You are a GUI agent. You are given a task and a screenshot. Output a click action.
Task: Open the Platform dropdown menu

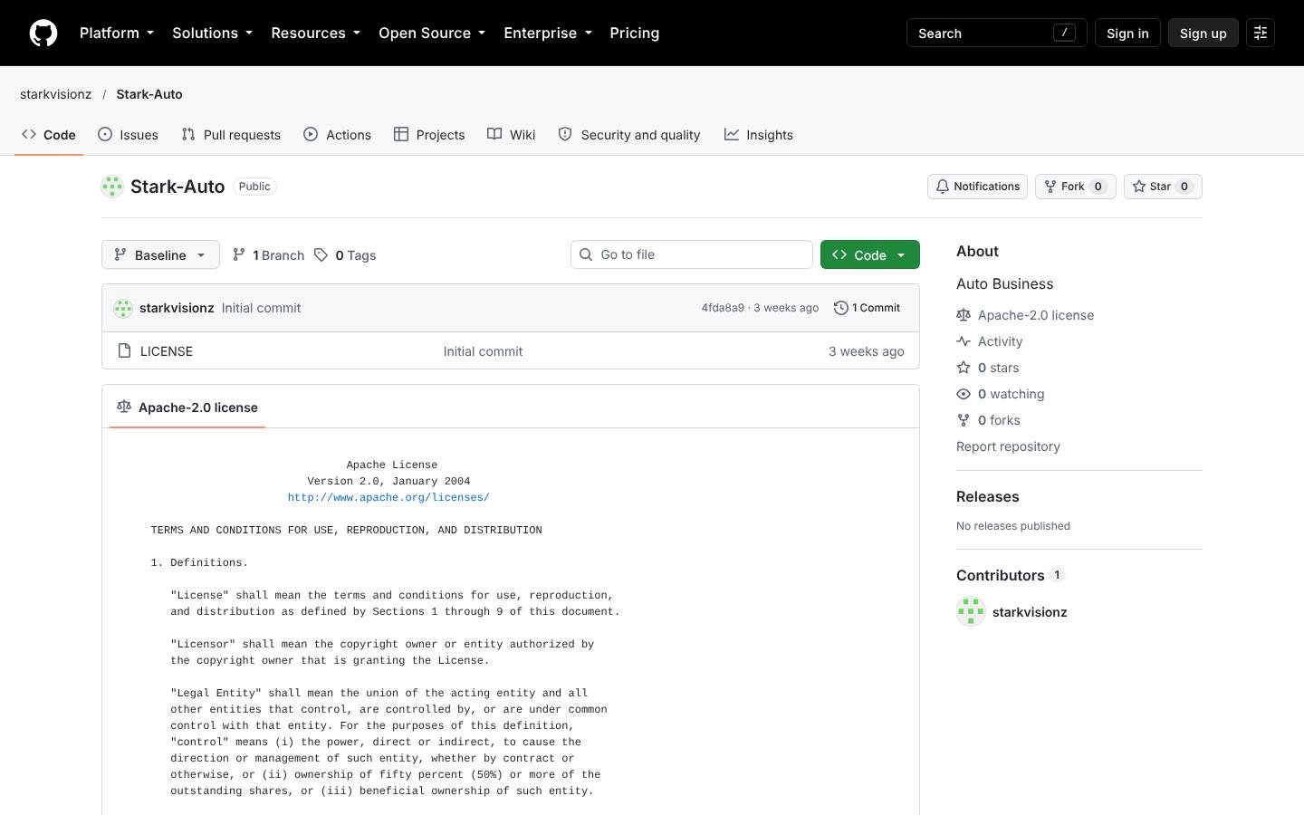(x=117, y=34)
